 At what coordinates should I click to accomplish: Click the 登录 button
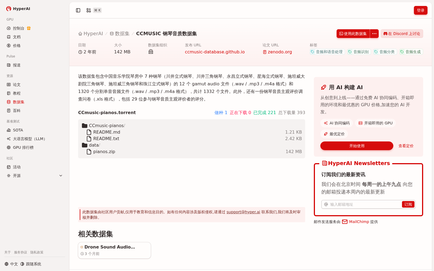point(420,10)
